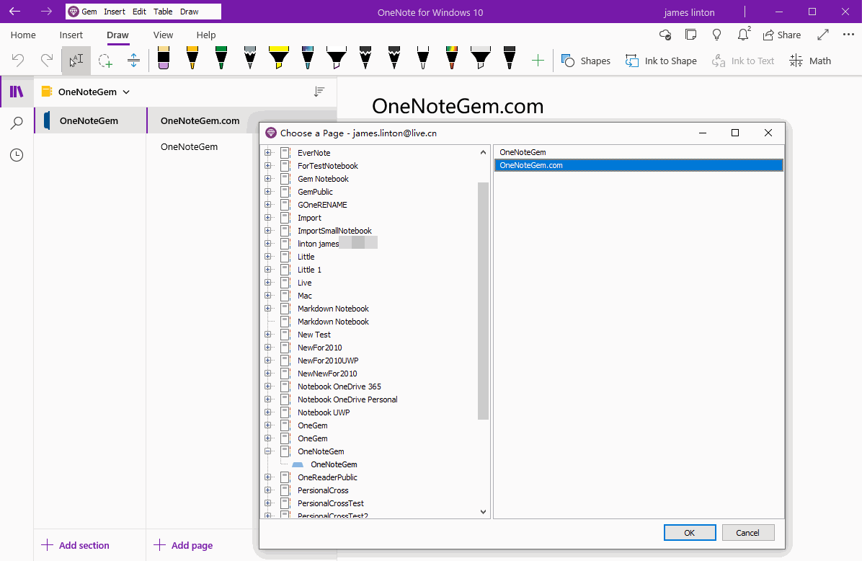The width and height of the screenshot is (862, 561).
Task: Switch to the View ribbon tab
Action: 164,35
